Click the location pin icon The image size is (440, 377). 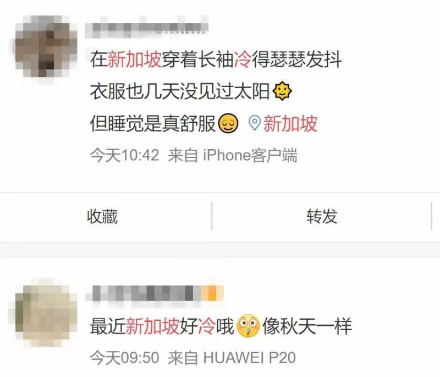(x=255, y=123)
